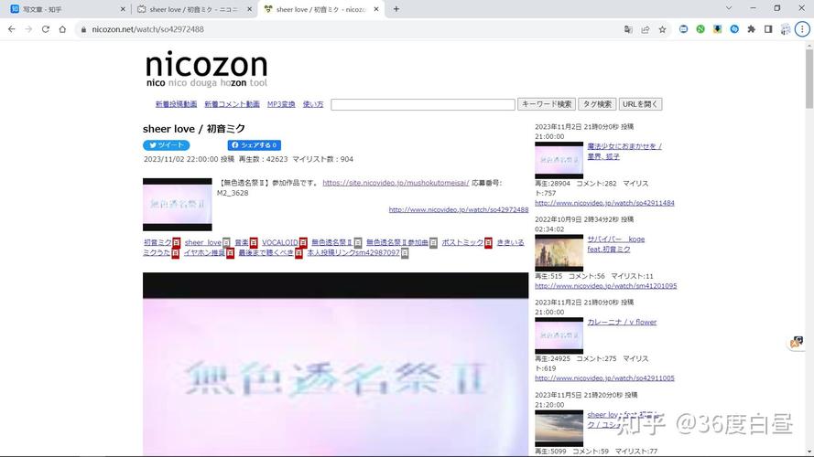Click the タグ検索 button
The width and height of the screenshot is (814, 457).
point(597,104)
